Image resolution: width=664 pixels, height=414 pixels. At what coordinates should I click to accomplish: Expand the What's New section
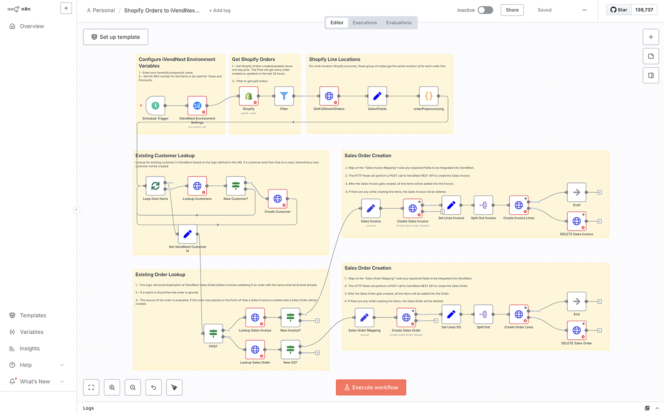click(62, 381)
